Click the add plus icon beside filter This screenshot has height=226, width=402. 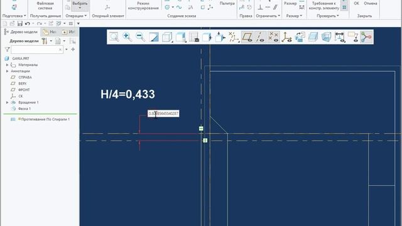(x=73, y=49)
